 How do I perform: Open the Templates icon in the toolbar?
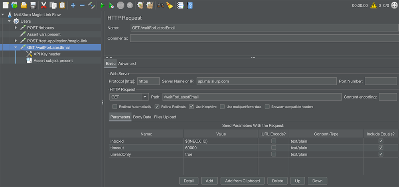tap(14, 5)
